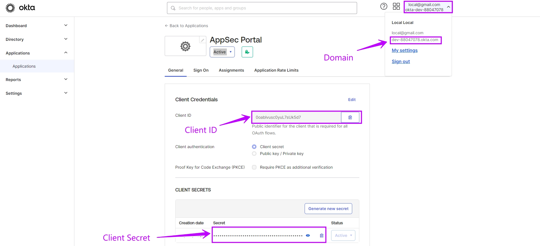This screenshot has height=246, width=540.
Task: Select Client secret authentication option
Action: point(254,147)
